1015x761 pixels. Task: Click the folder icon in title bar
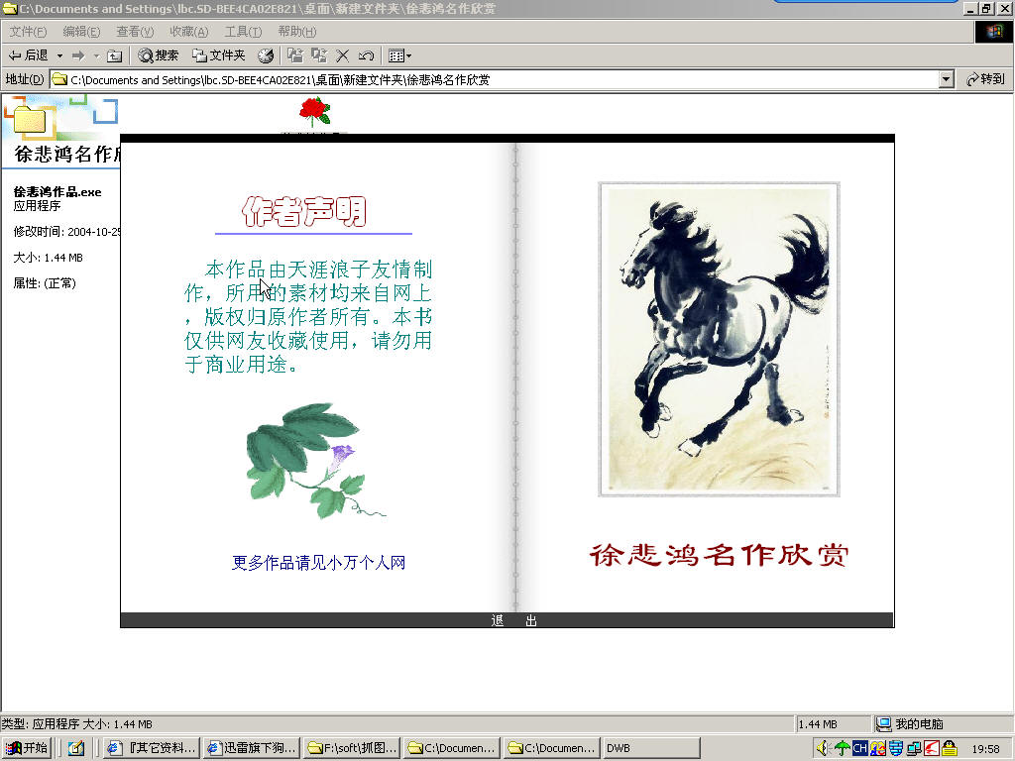pyautogui.click(x=9, y=8)
